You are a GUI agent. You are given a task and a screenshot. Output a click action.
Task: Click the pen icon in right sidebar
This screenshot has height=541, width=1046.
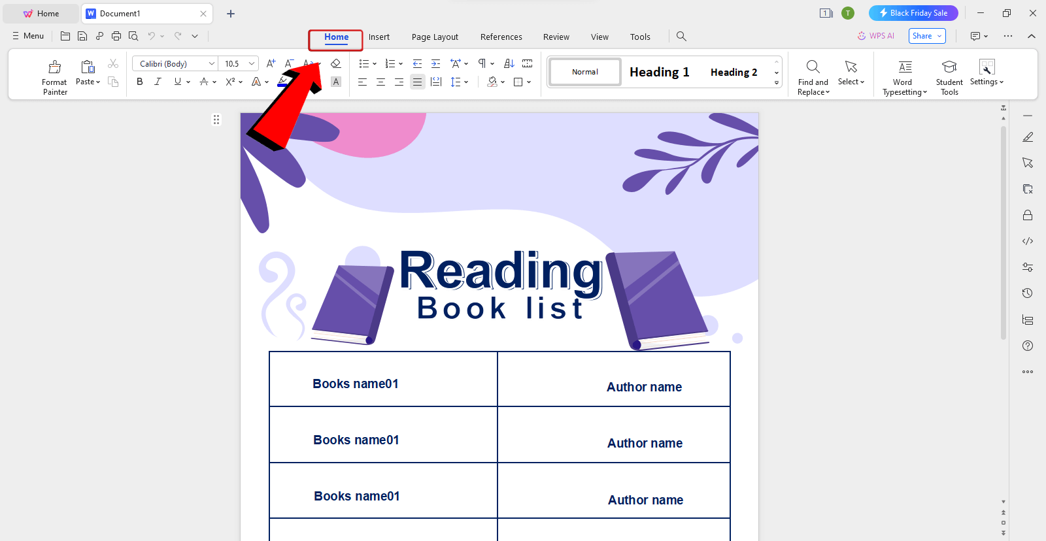click(1028, 137)
